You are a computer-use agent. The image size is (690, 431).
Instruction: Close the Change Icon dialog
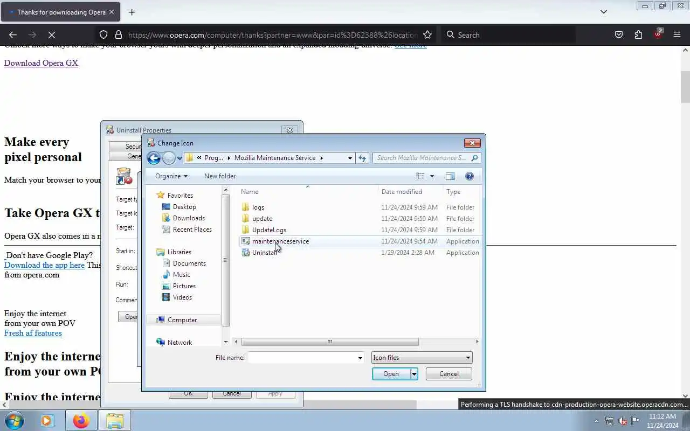(472, 143)
